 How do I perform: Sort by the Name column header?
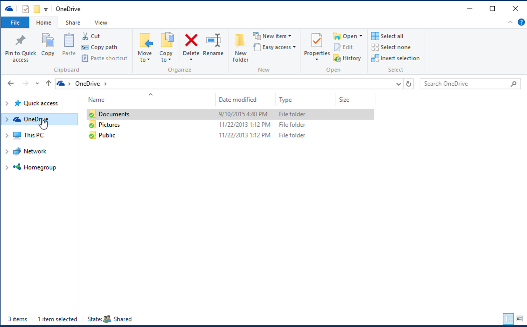coord(151,100)
